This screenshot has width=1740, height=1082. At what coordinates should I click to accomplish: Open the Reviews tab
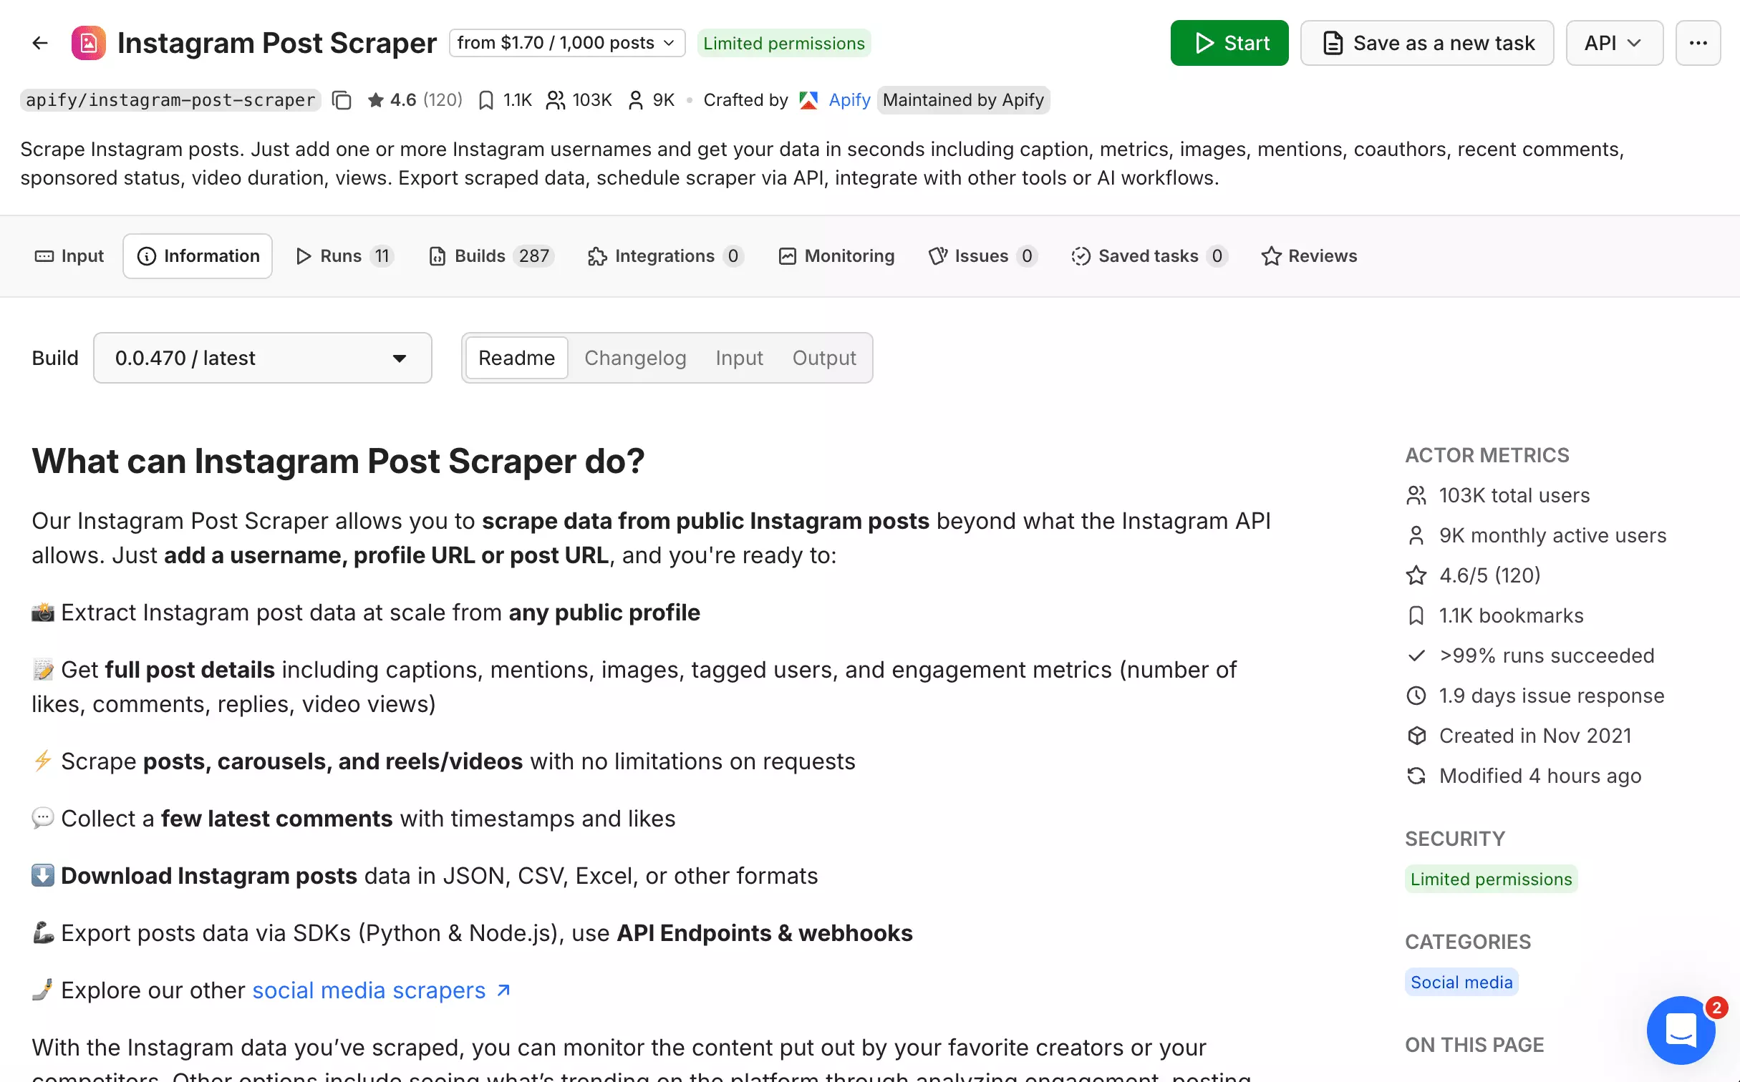[x=1309, y=256]
